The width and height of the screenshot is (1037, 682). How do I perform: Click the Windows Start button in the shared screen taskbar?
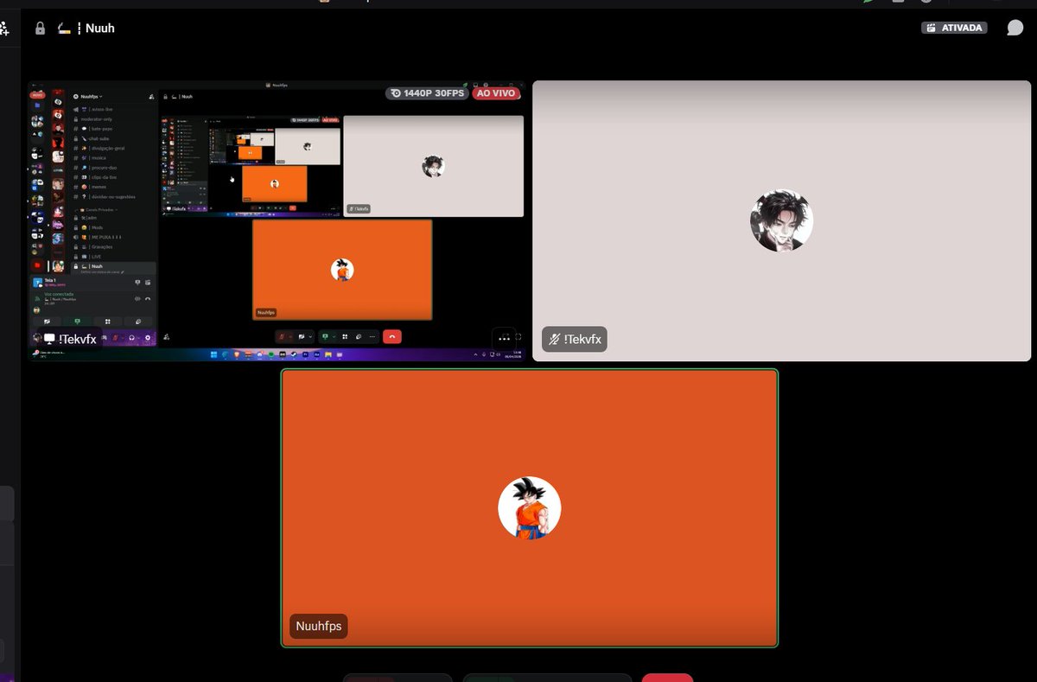click(214, 354)
